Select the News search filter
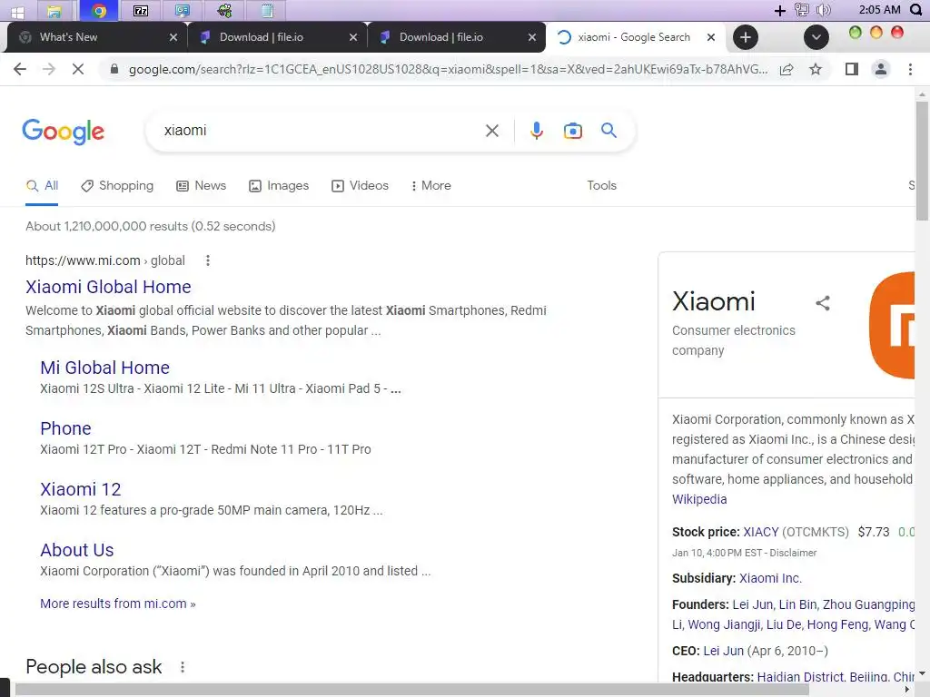 (202, 185)
